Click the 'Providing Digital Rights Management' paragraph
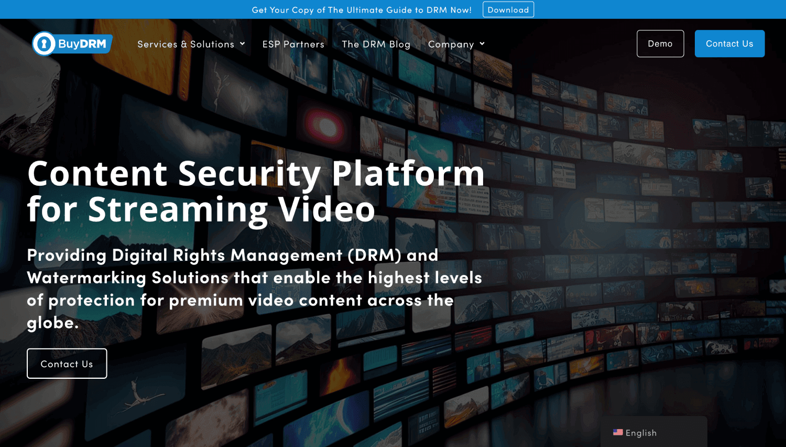This screenshot has width=786, height=447. click(255, 289)
